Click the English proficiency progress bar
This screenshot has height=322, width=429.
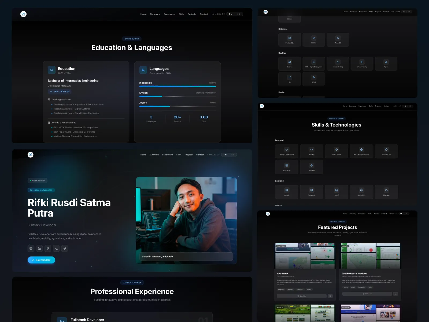[177, 96]
